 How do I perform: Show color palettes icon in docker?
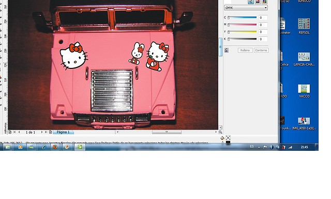tap(264, 2)
